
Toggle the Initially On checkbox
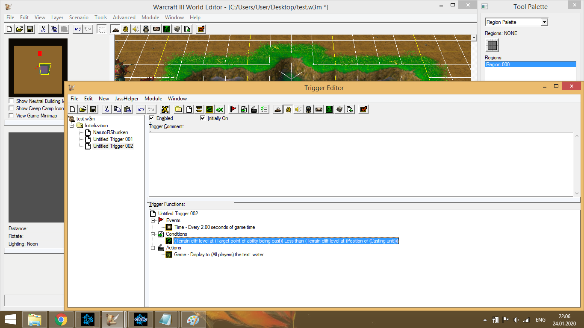[x=203, y=118]
